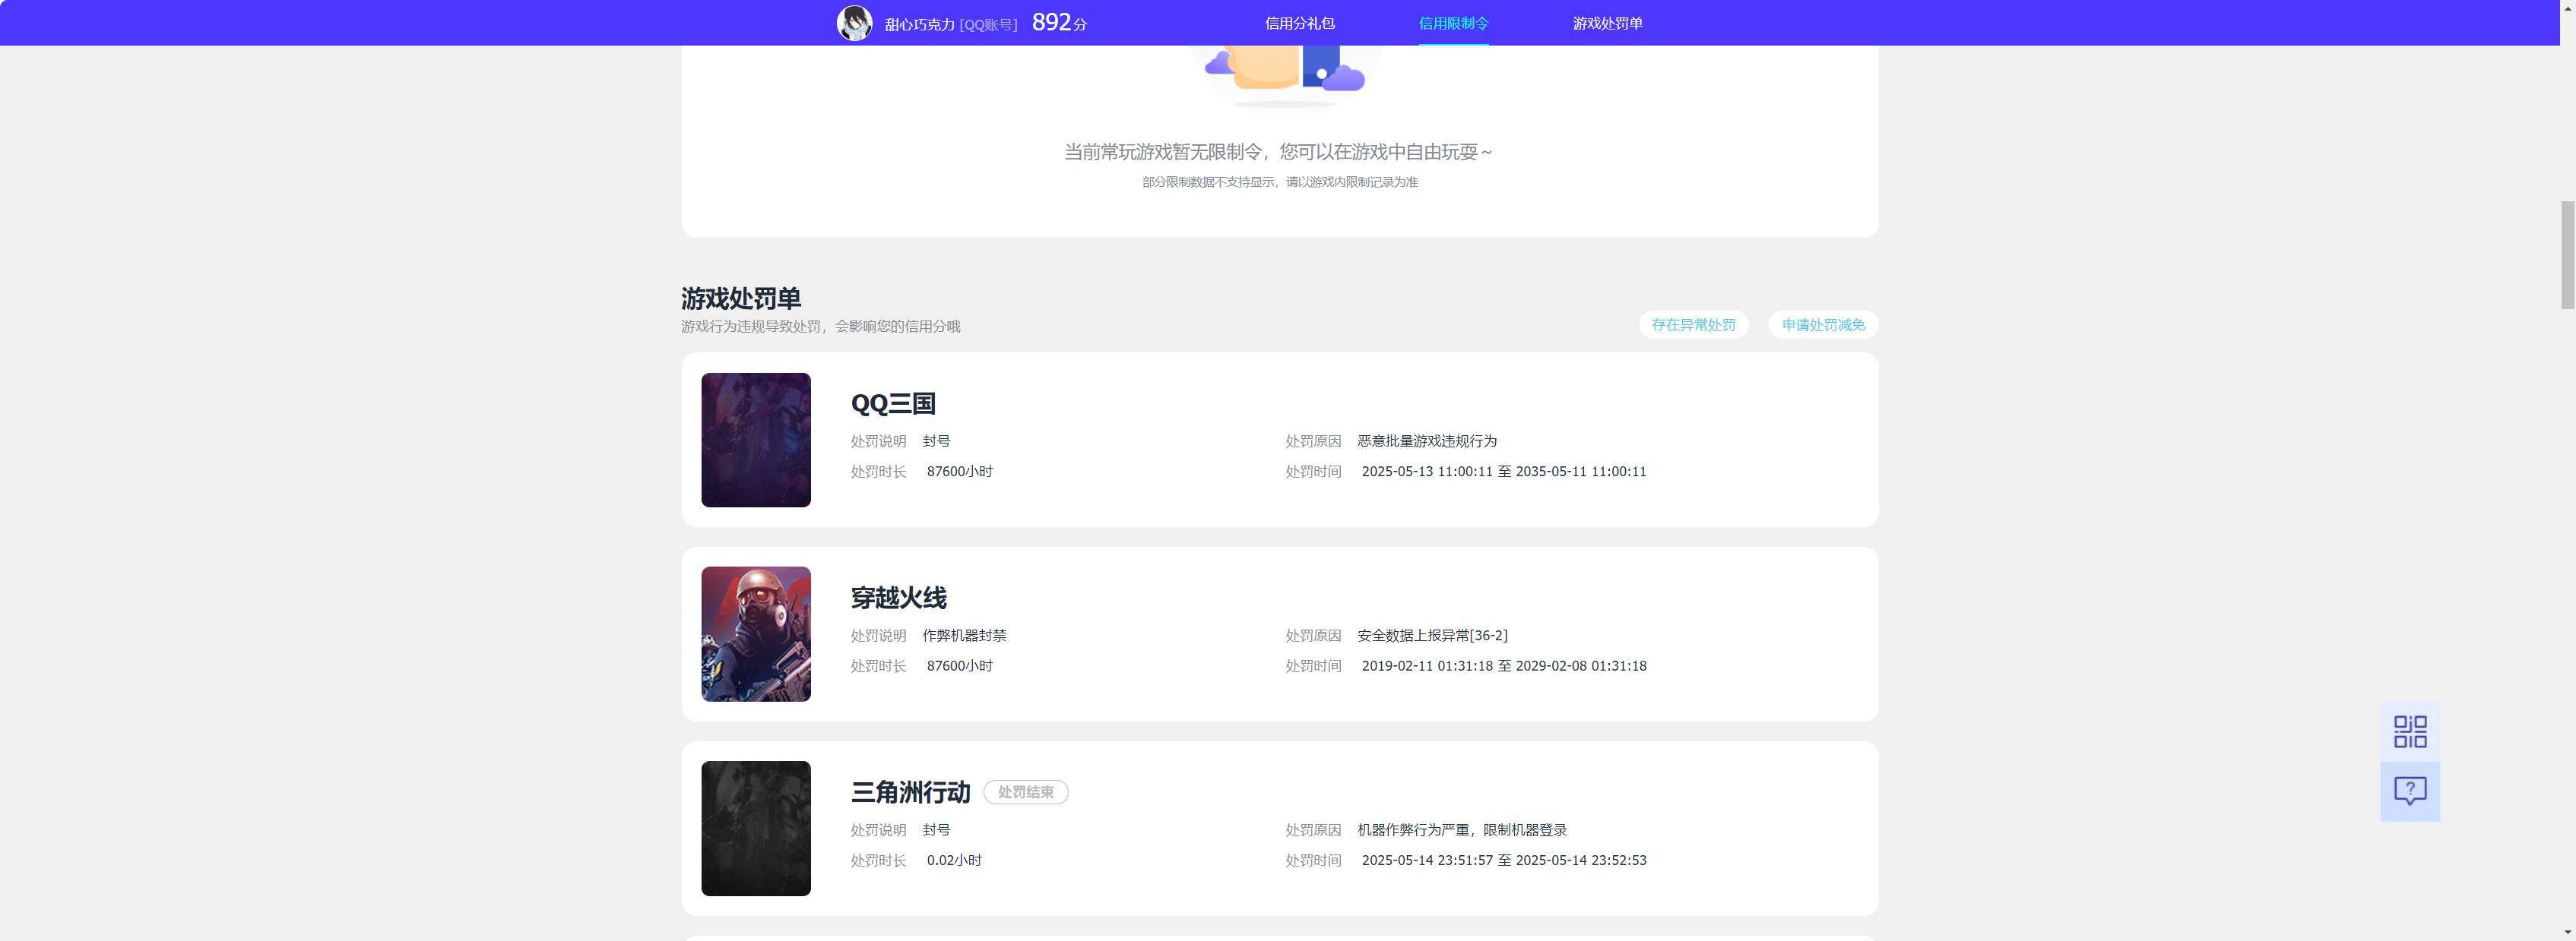The image size is (2576, 941).
Task: Click the user avatar in header
Action: click(x=854, y=23)
